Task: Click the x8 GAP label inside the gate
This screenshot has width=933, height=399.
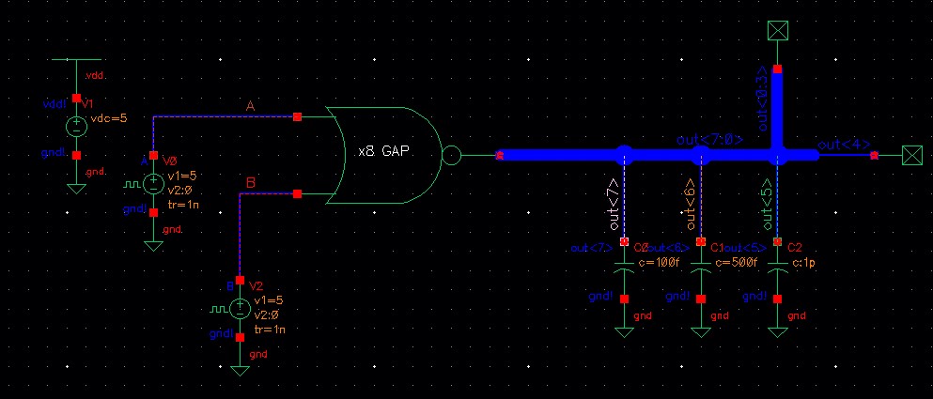Action: [x=383, y=152]
